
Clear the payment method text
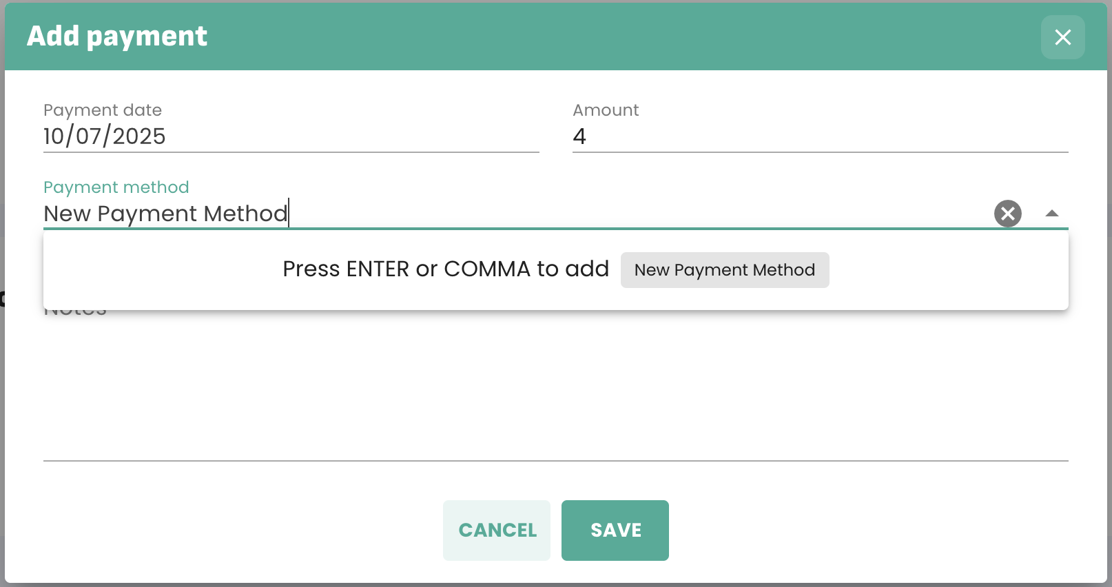tap(1007, 214)
